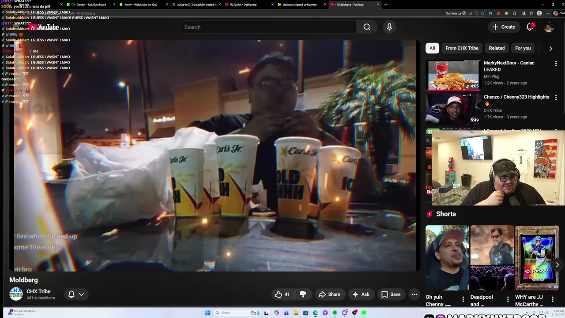This screenshot has width=565, height=318.
Task: Open the Deadpool short thumbnail
Action: pos(492,257)
